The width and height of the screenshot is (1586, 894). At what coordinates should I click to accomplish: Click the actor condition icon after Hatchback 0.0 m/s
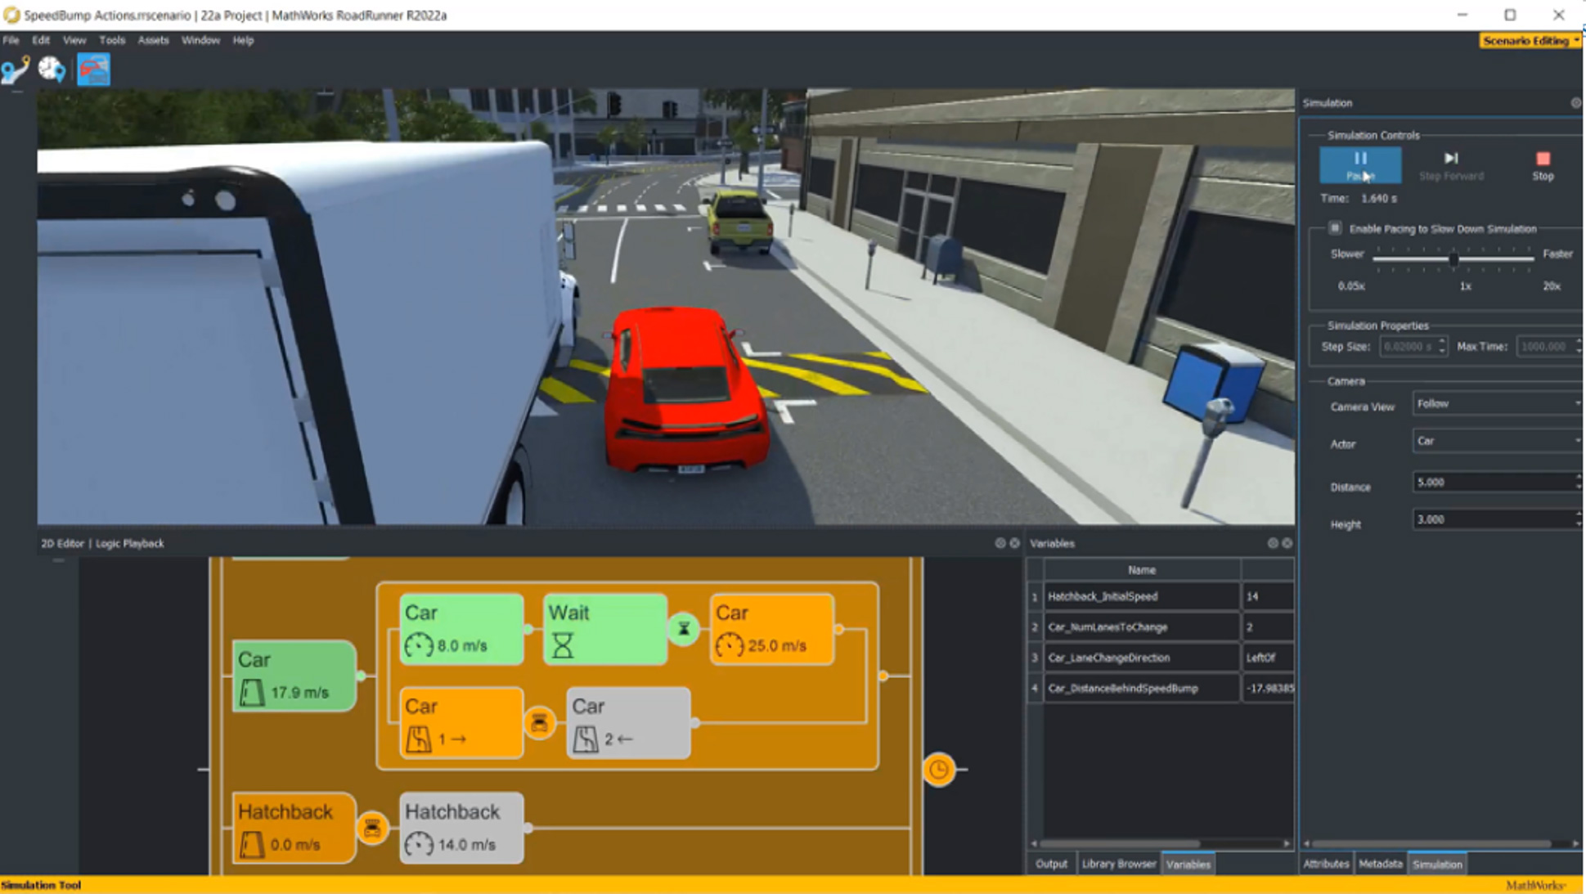(x=372, y=829)
